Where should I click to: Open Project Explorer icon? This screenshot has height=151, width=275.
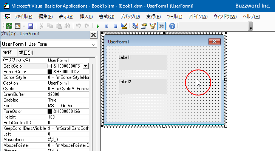point(135,26)
